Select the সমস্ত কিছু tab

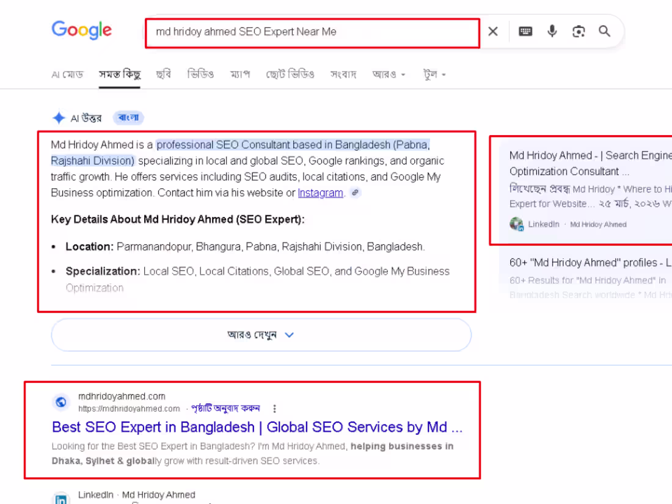(120, 75)
